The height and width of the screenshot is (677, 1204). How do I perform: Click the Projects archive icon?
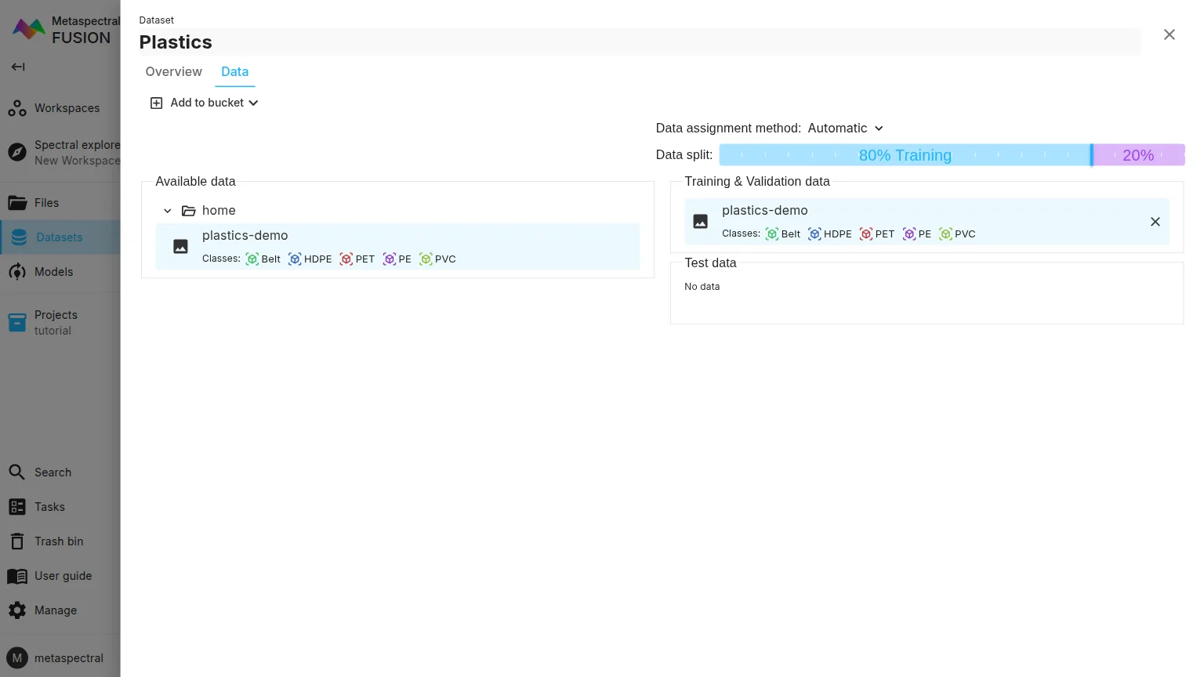[17, 322]
